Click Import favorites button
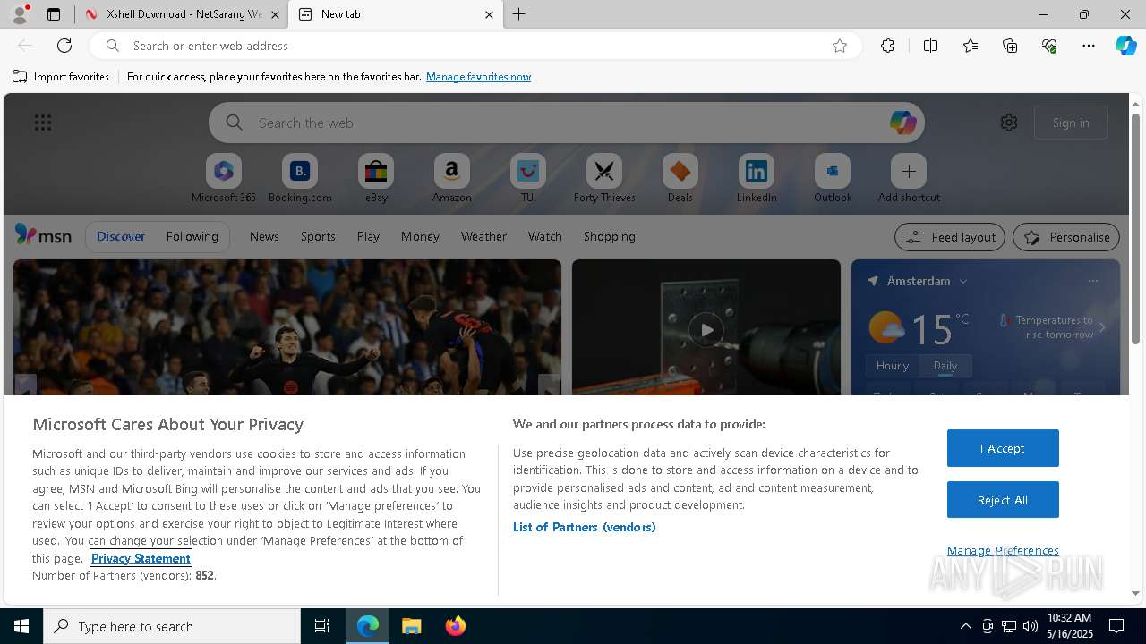Screen dimensions: 1146x644 (x=61, y=77)
